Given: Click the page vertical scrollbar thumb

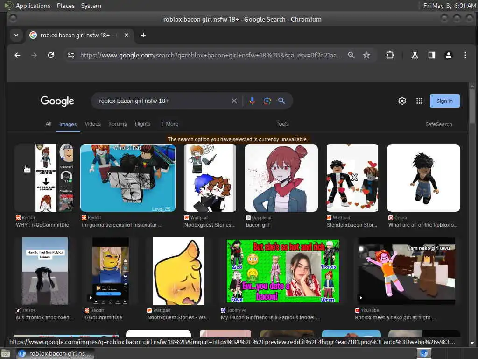Looking at the screenshot, I should 472,105.
